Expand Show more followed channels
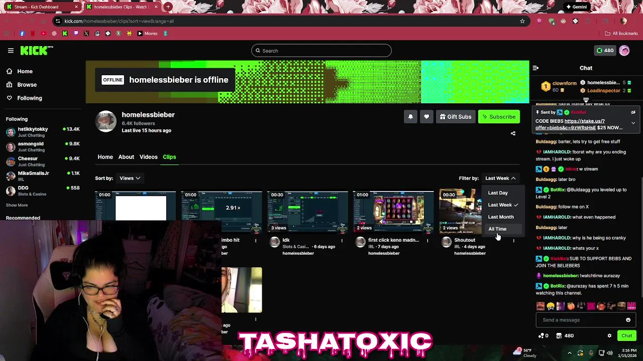Image resolution: width=643 pixels, height=361 pixels. click(x=17, y=205)
